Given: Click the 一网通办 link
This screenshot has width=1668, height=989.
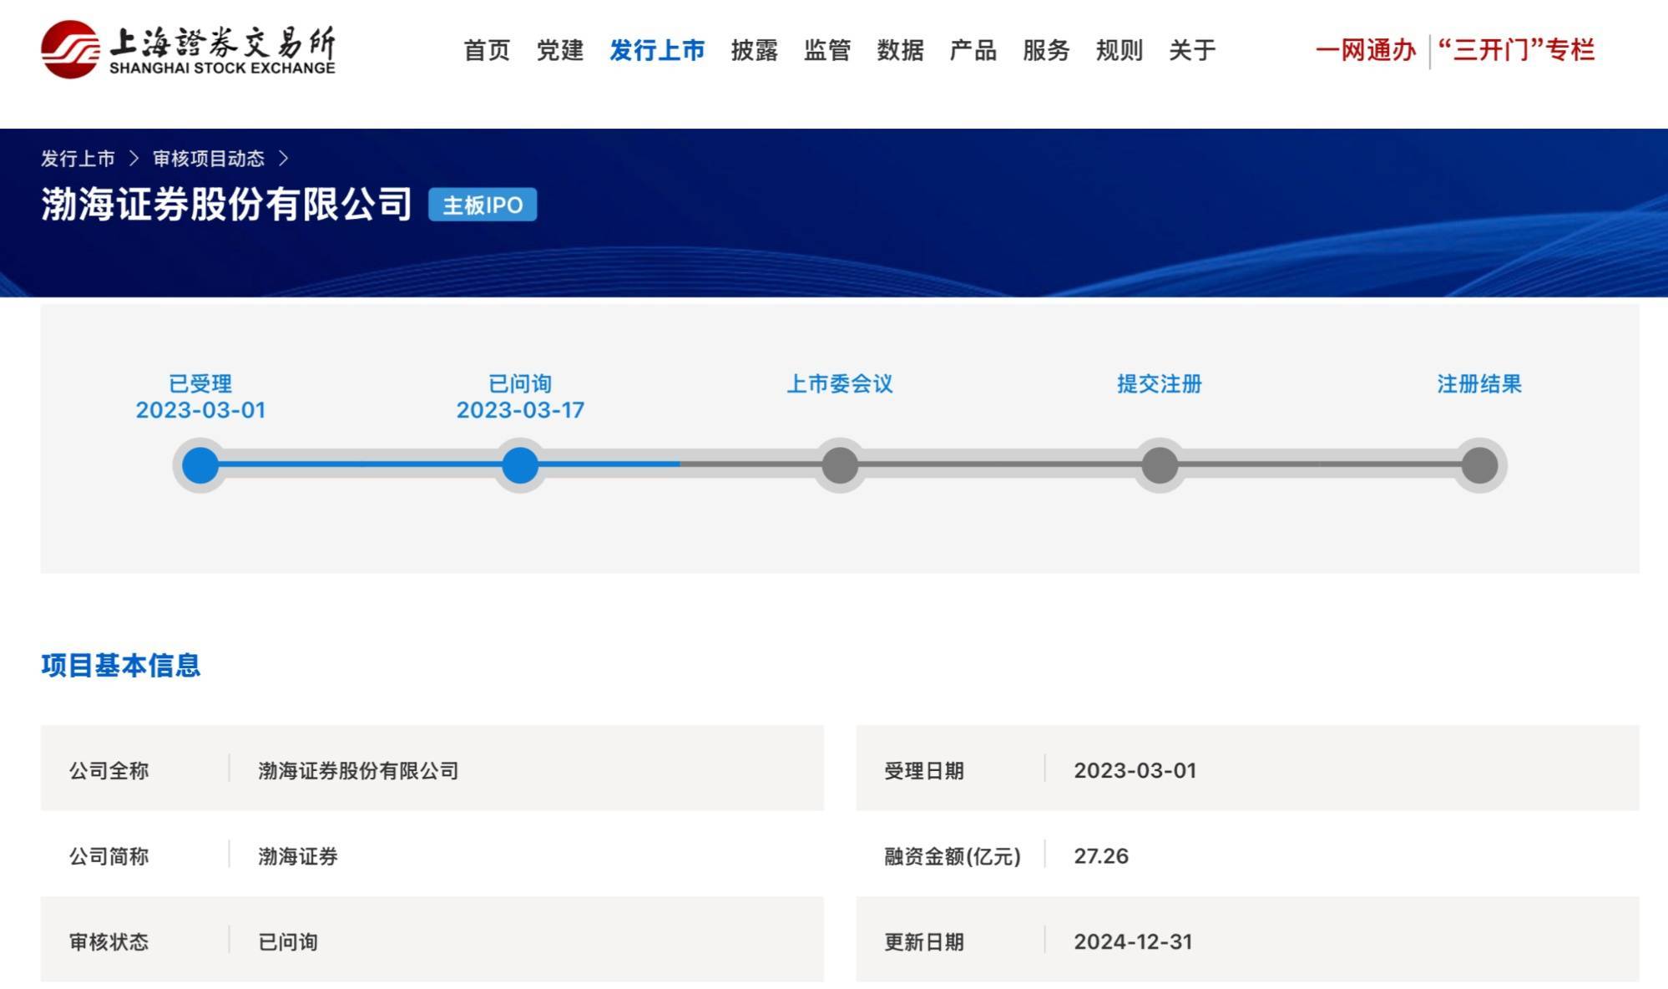Looking at the screenshot, I should [x=1366, y=50].
